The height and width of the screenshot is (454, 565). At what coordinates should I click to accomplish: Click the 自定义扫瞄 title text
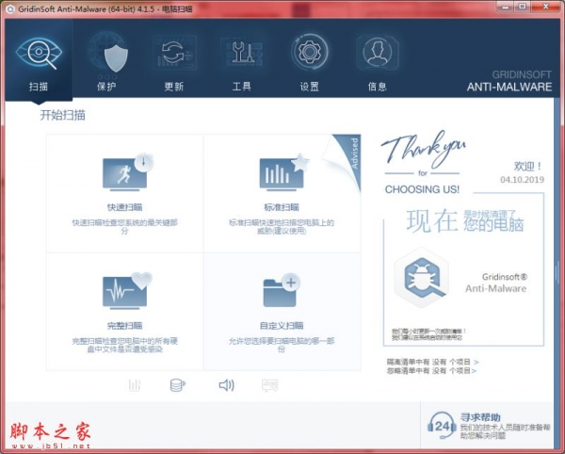(282, 326)
